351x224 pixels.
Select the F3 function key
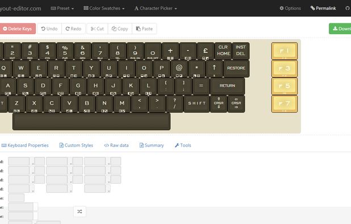pos(285,69)
